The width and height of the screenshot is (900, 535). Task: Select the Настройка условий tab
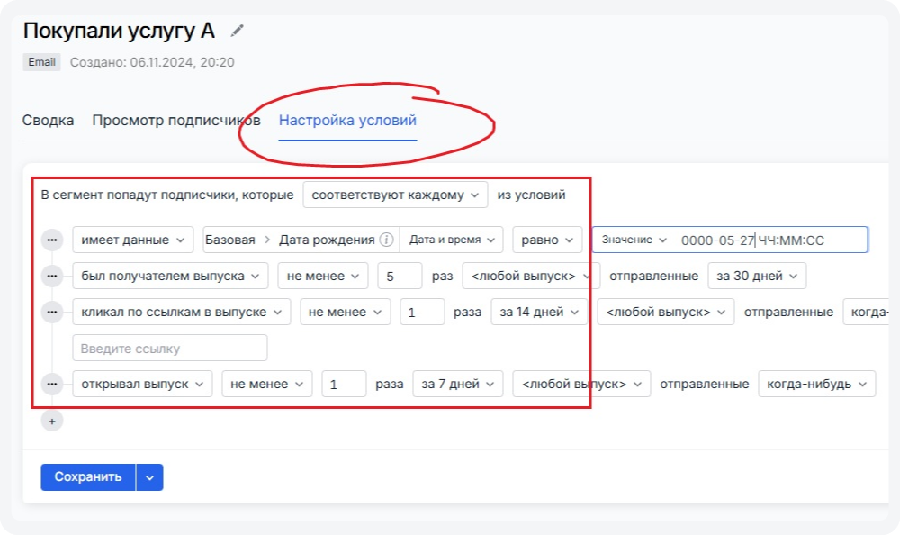point(347,121)
